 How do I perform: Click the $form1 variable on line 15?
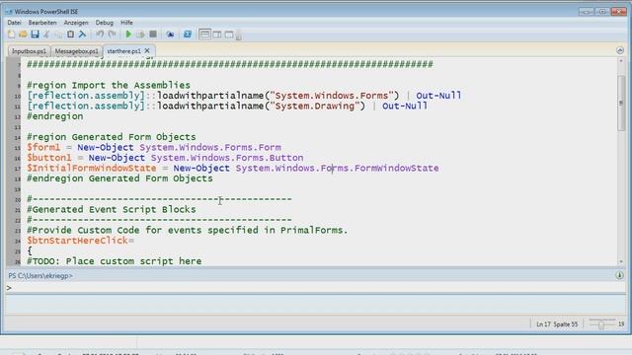43,147
